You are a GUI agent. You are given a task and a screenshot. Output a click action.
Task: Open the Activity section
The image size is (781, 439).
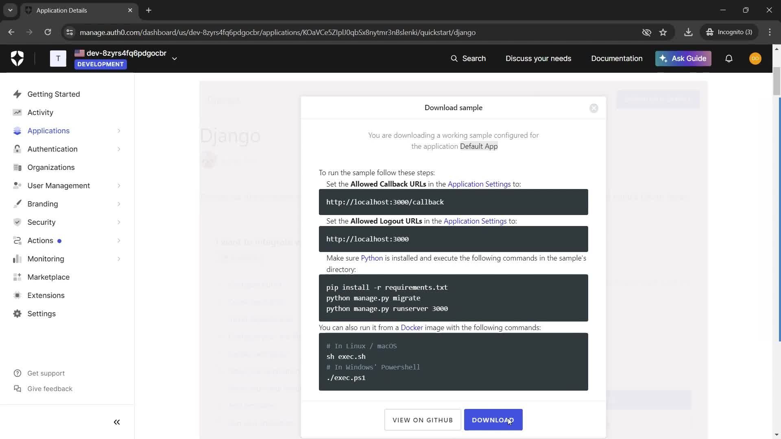(40, 113)
